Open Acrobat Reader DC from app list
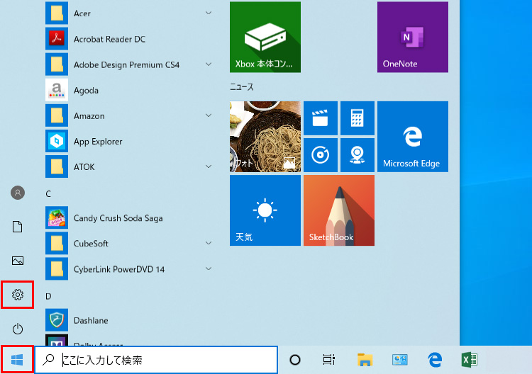This screenshot has width=532, height=374. [109, 39]
